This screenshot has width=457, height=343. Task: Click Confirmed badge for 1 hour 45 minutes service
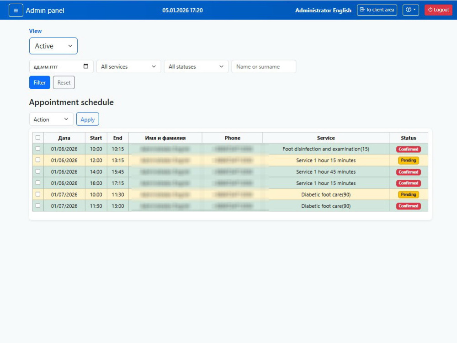[408, 172]
